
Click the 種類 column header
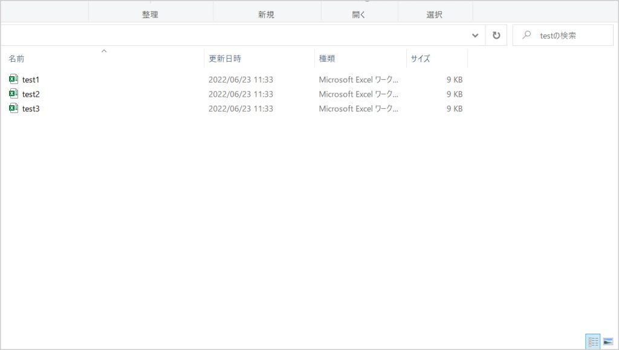pyautogui.click(x=327, y=59)
